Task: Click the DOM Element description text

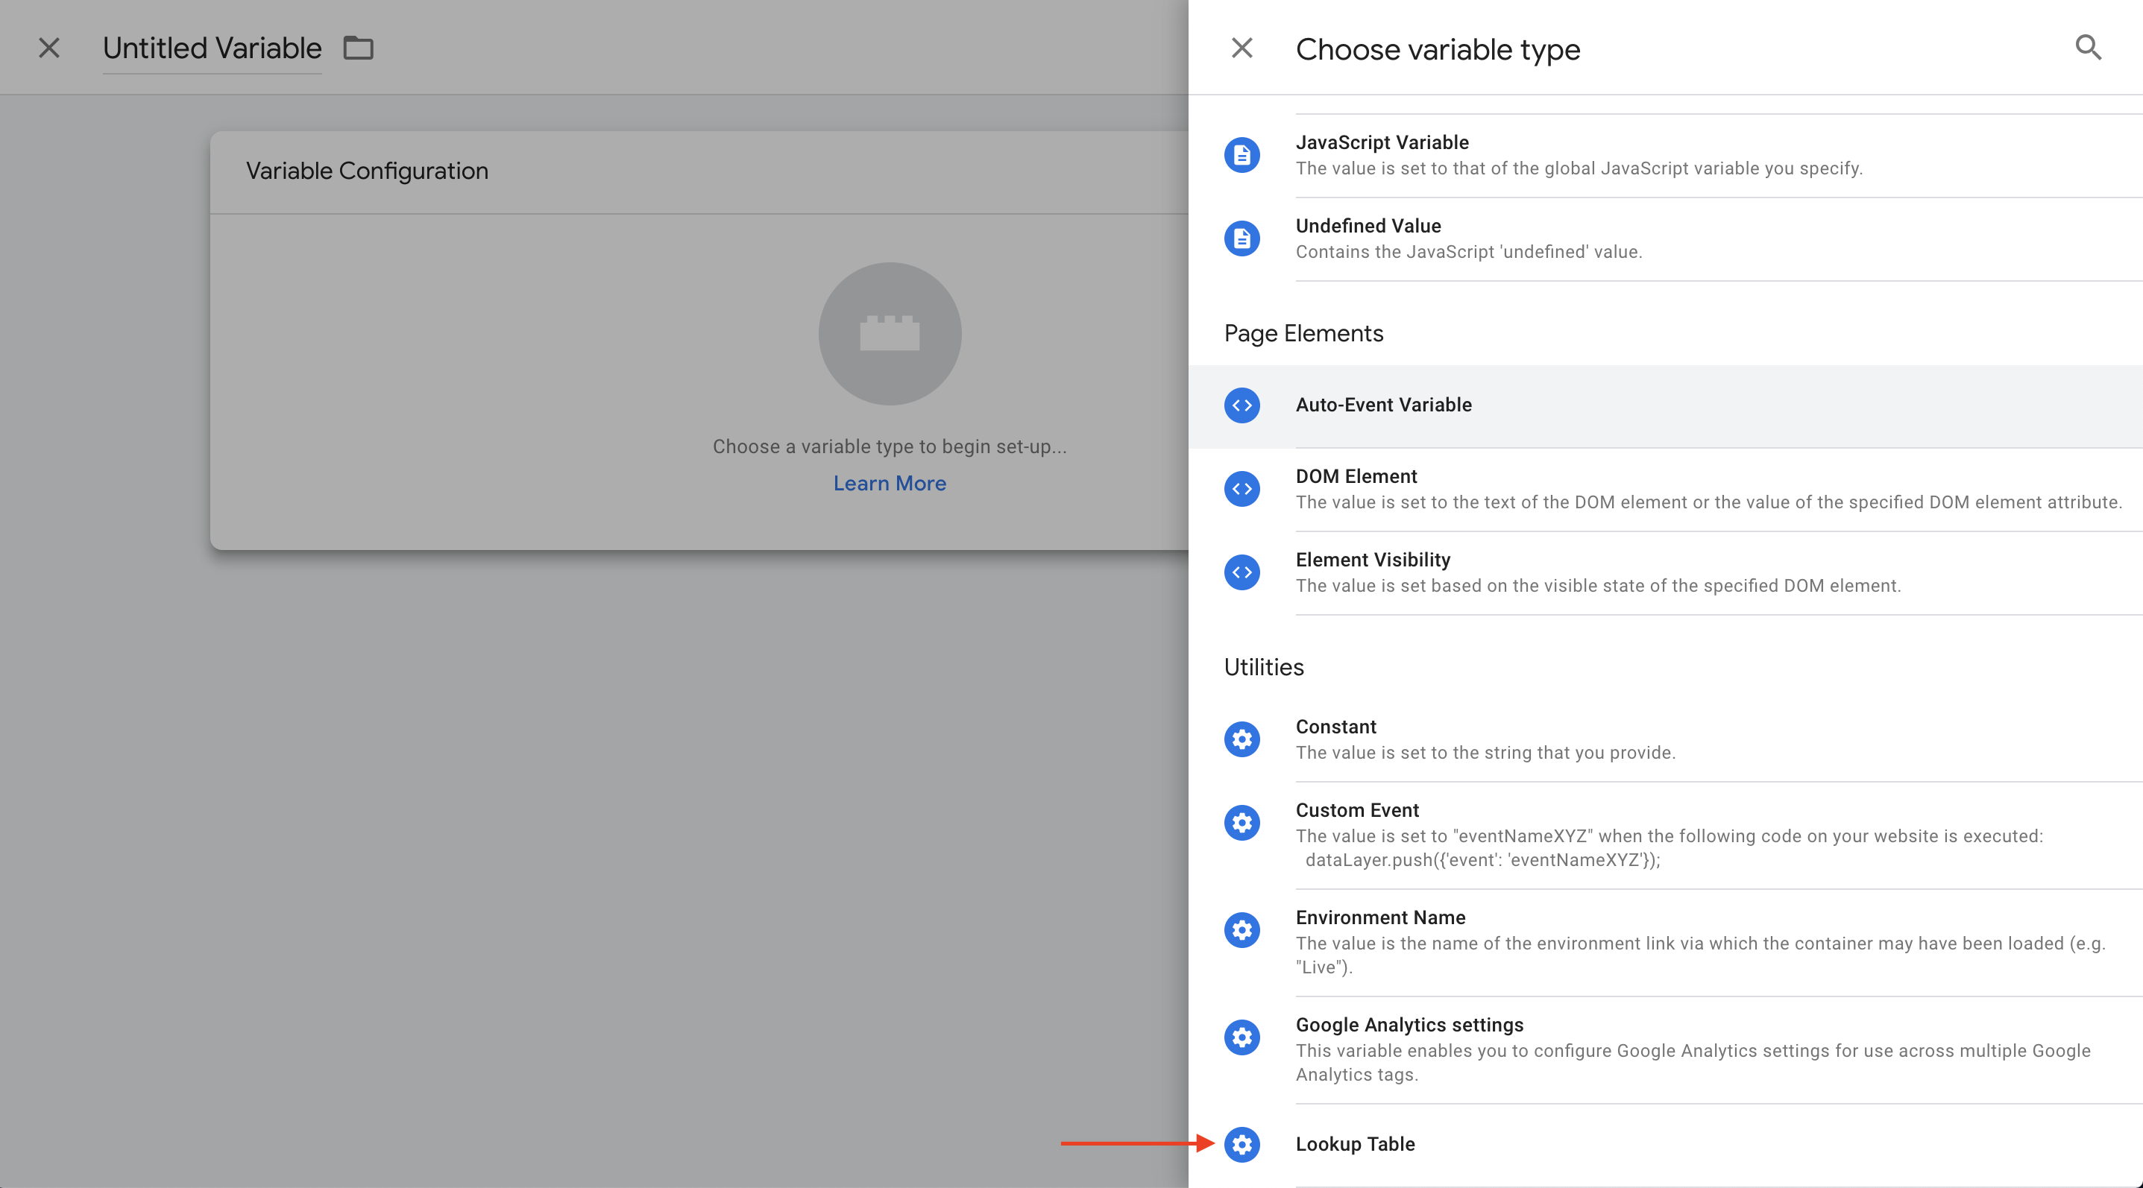Action: click(x=1709, y=503)
